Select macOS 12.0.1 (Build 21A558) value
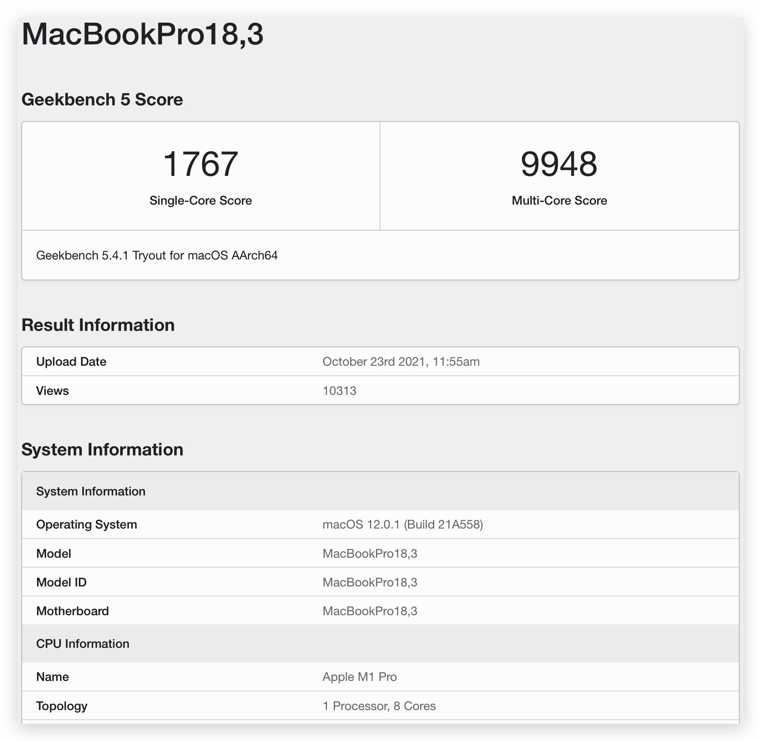This screenshot has height=741, width=761. point(403,524)
